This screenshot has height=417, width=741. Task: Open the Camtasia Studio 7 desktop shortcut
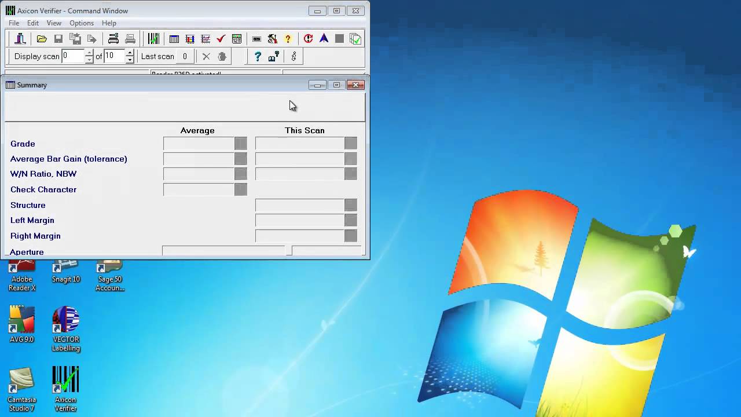[x=21, y=389]
